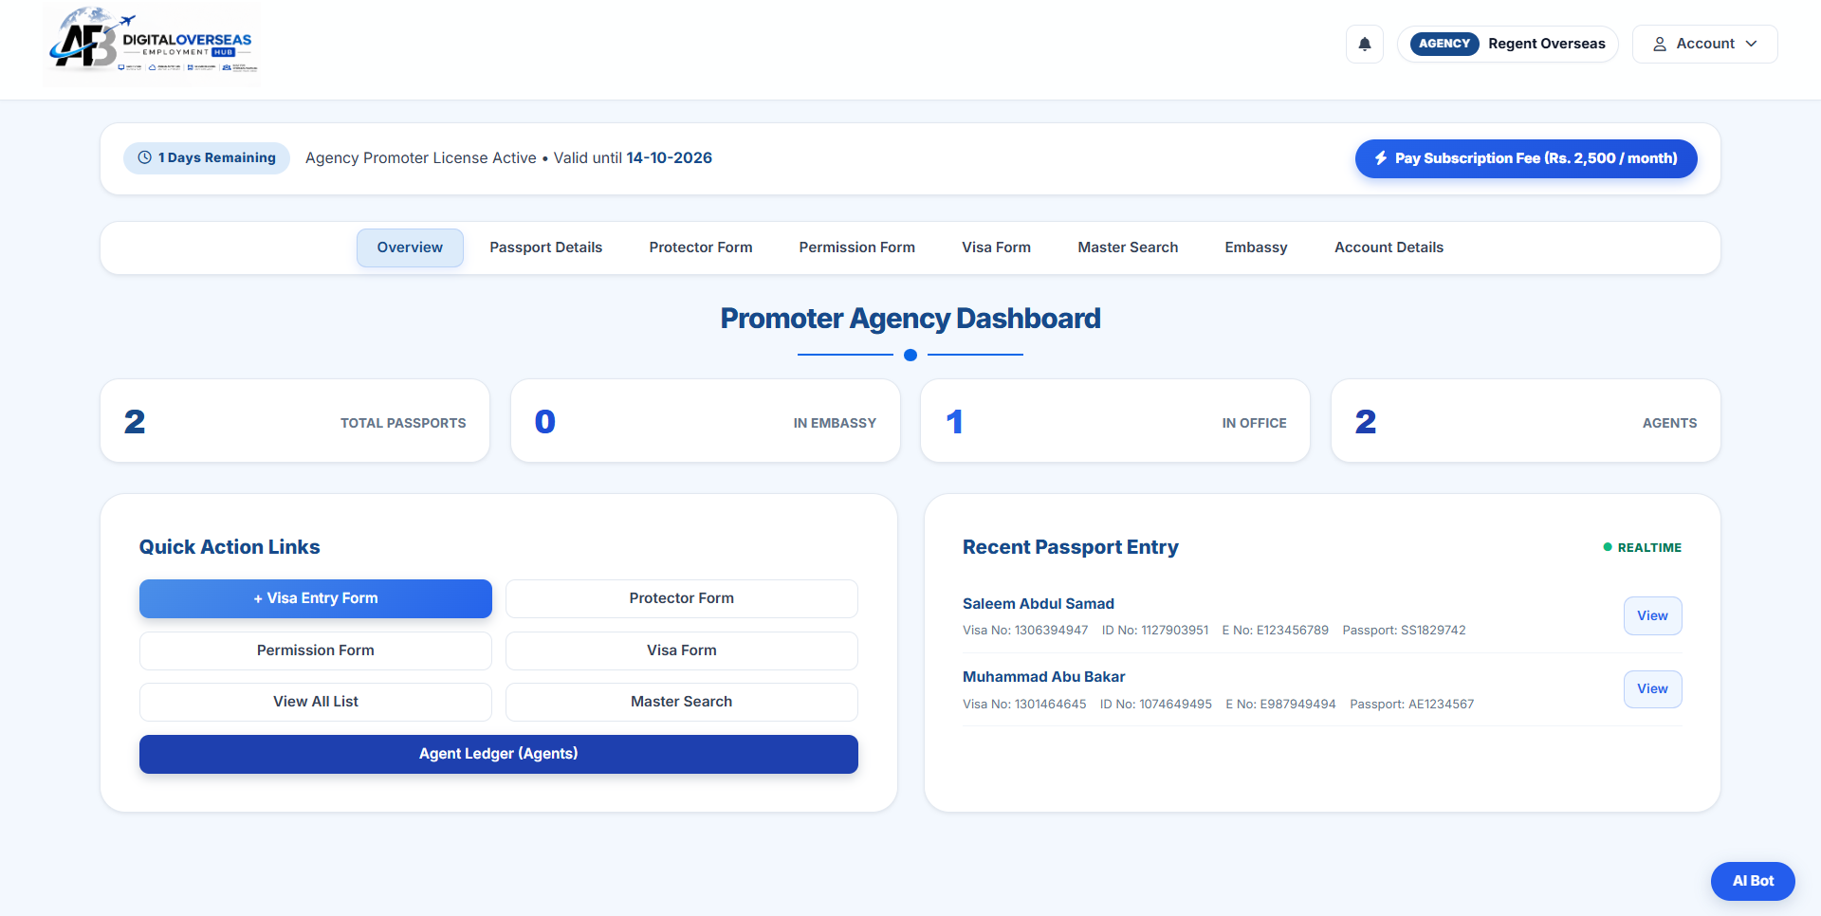The image size is (1821, 916).
Task: Click the name Saleem Abdul Samad
Action: click(x=1039, y=603)
